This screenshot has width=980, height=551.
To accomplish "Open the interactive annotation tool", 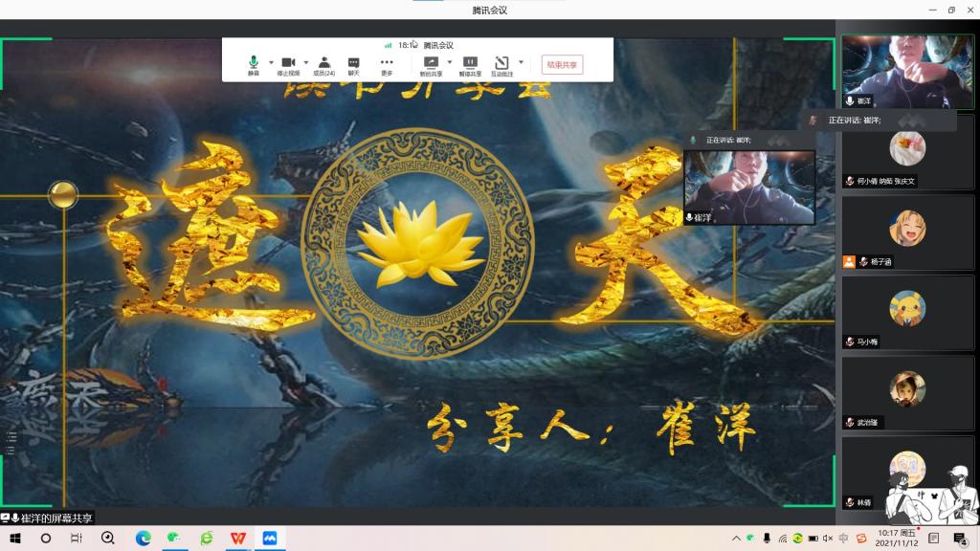I will [501, 64].
